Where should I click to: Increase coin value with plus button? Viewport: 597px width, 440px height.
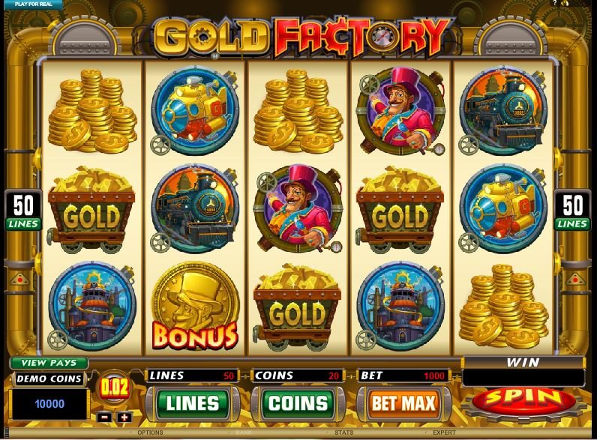pyautogui.click(x=124, y=418)
